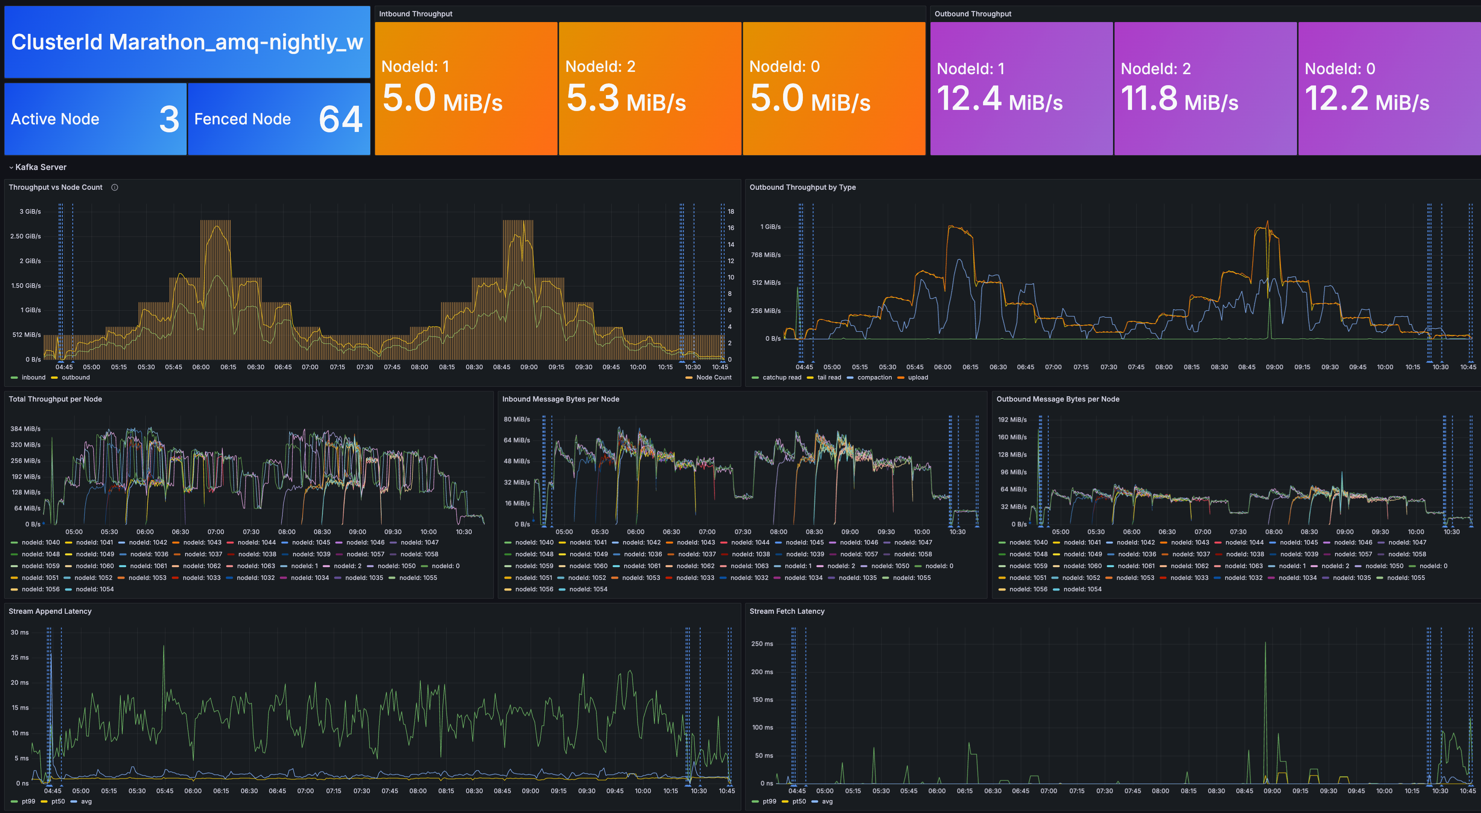Viewport: 1481px width, 813px height.
Task: Click the Intbound Throughput panel header
Action: 415,14
